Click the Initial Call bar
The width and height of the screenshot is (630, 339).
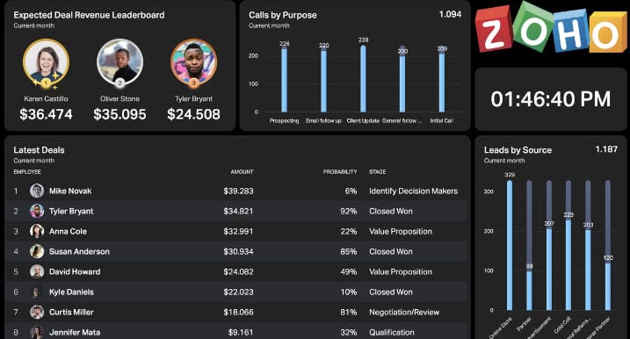442,82
